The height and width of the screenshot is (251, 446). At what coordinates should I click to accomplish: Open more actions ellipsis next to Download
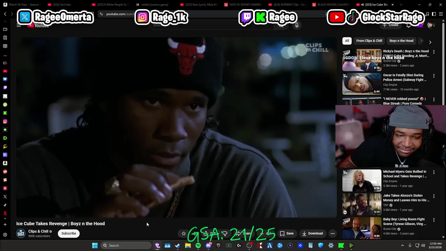pyautogui.click(x=332, y=234)
